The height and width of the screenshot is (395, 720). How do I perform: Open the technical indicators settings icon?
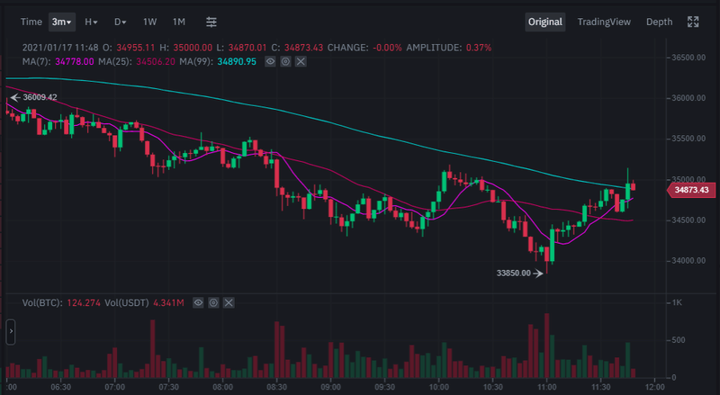pos(211,22)
